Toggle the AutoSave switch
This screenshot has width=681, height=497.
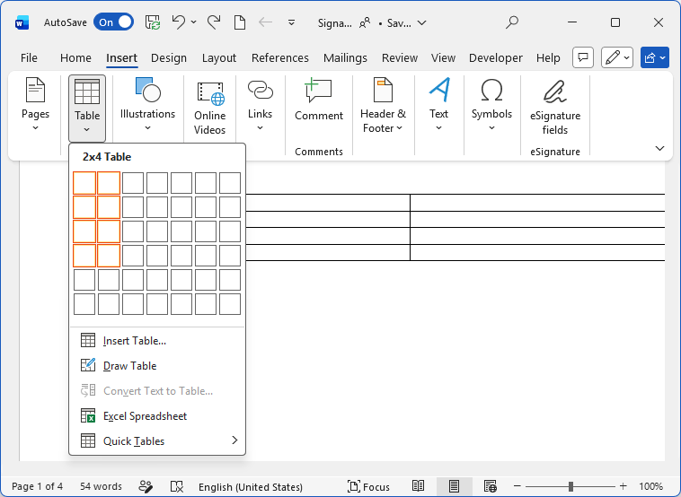coord(113,22)
